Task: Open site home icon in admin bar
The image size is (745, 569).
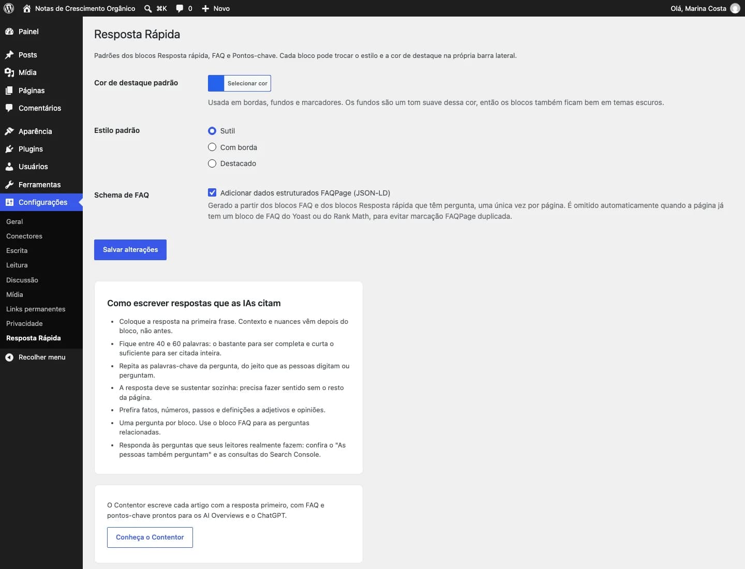Action: (27, 8)
